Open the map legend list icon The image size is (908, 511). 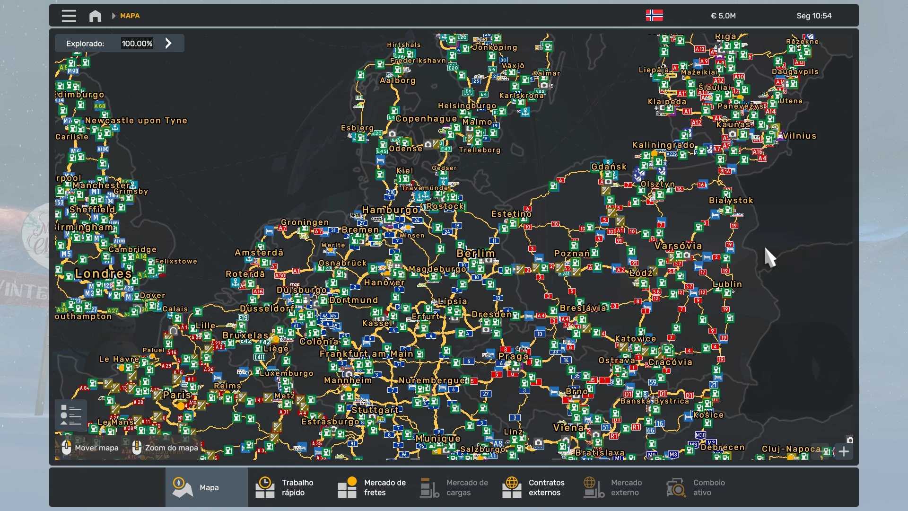[x=71, y=415]
